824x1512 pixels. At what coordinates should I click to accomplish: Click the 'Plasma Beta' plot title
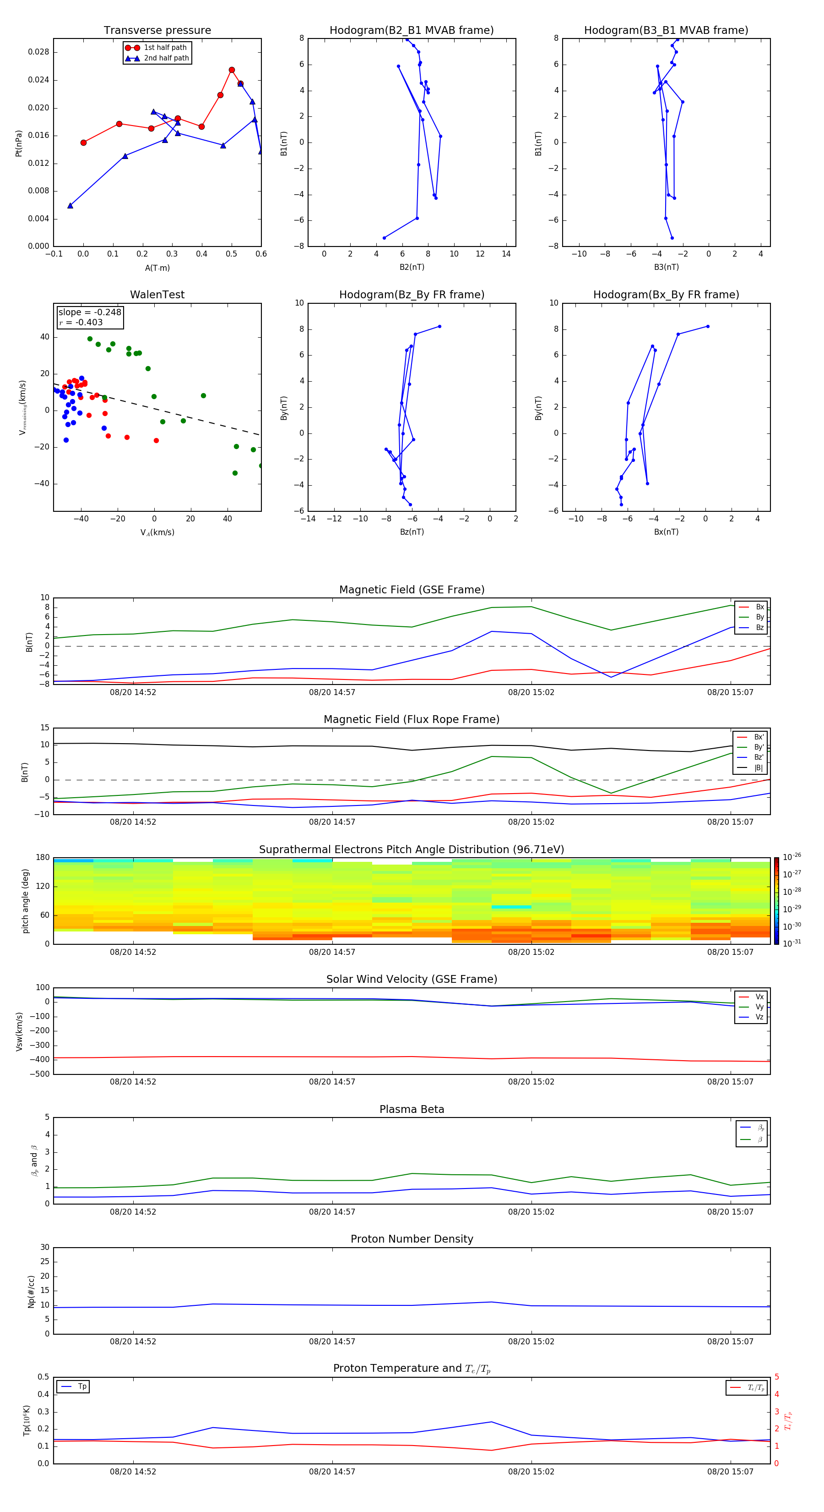412,1110
